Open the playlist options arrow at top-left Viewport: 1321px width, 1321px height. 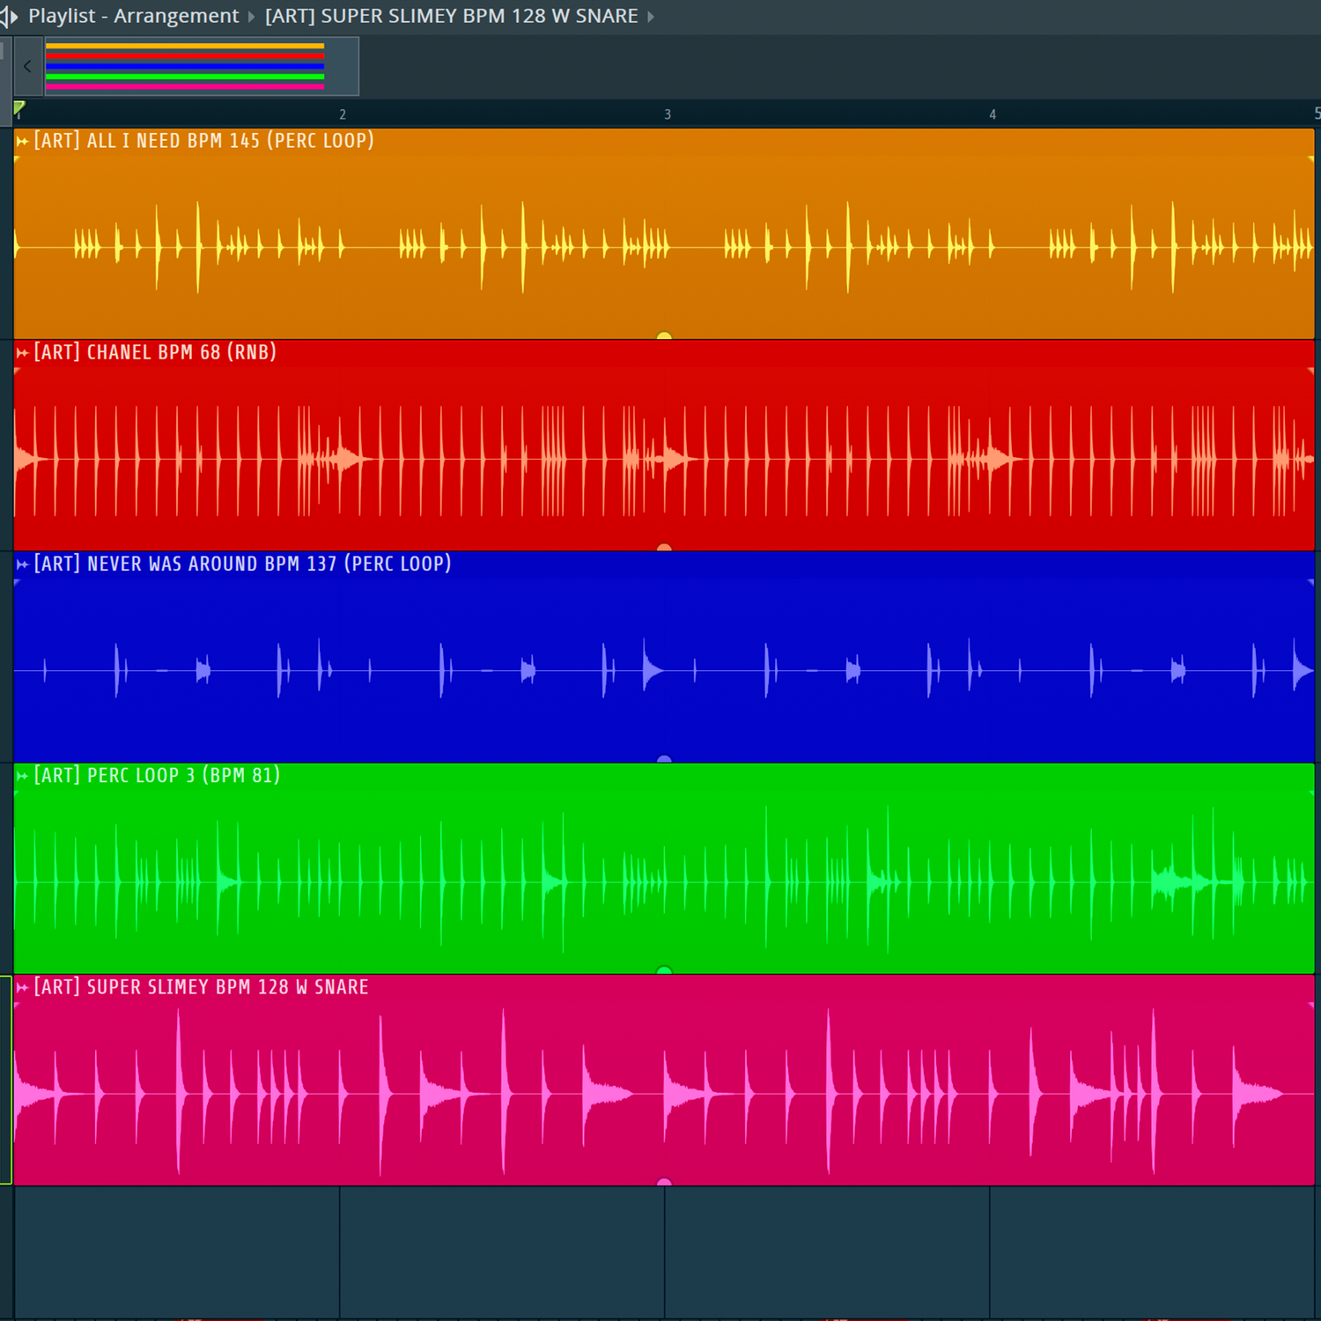click(11, 17)
